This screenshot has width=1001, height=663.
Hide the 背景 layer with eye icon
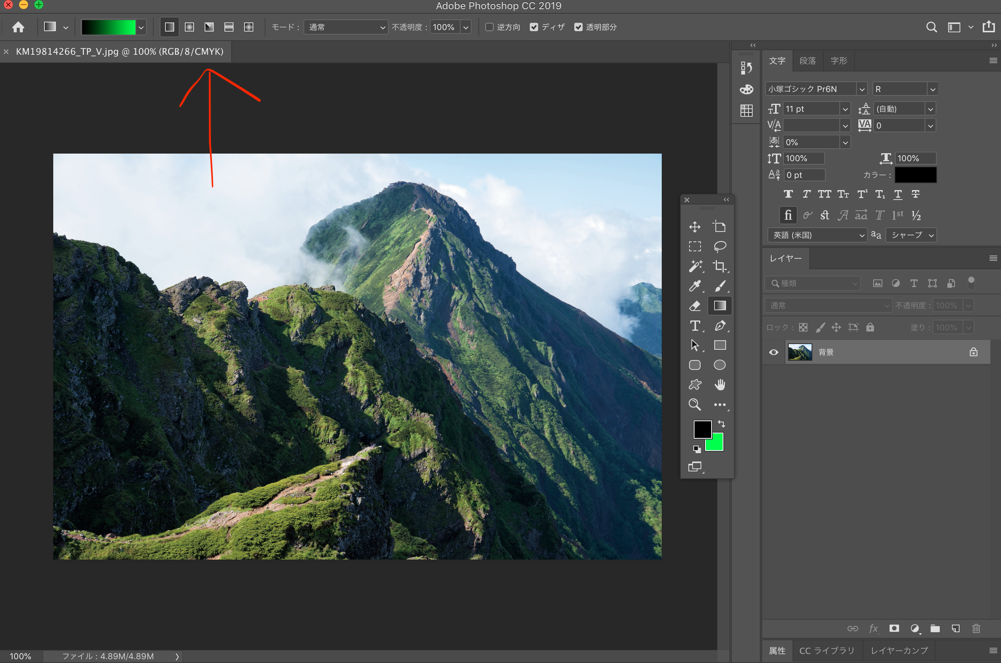point(774,352)
